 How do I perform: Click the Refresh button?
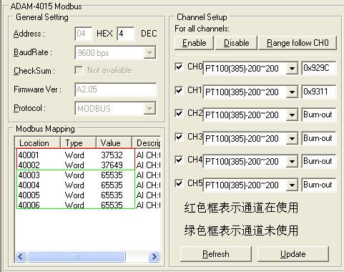pyautogui.click(x=216, y=254)
